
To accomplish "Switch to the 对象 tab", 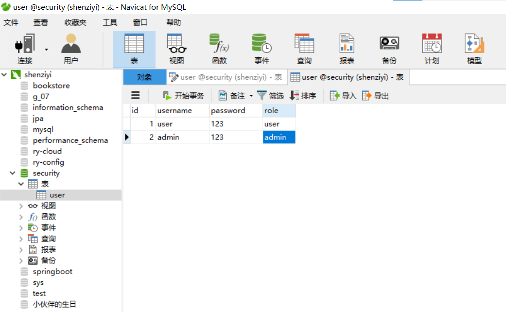I will (x=144, y=77).
